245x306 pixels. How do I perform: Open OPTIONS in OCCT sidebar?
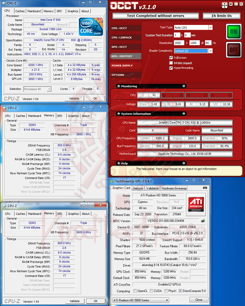(126, 75)
